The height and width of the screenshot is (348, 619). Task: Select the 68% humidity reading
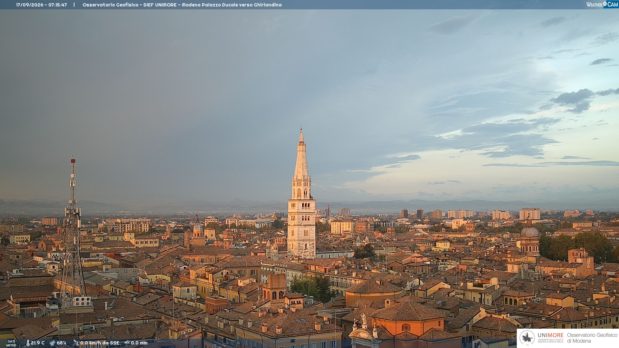tap(62, 343)
